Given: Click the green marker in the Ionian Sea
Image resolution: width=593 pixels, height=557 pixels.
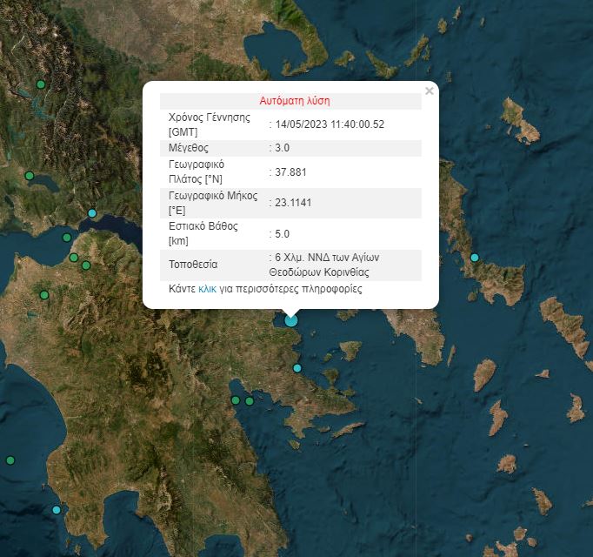Looking at the screenshot, I should (x=10, y=460).
